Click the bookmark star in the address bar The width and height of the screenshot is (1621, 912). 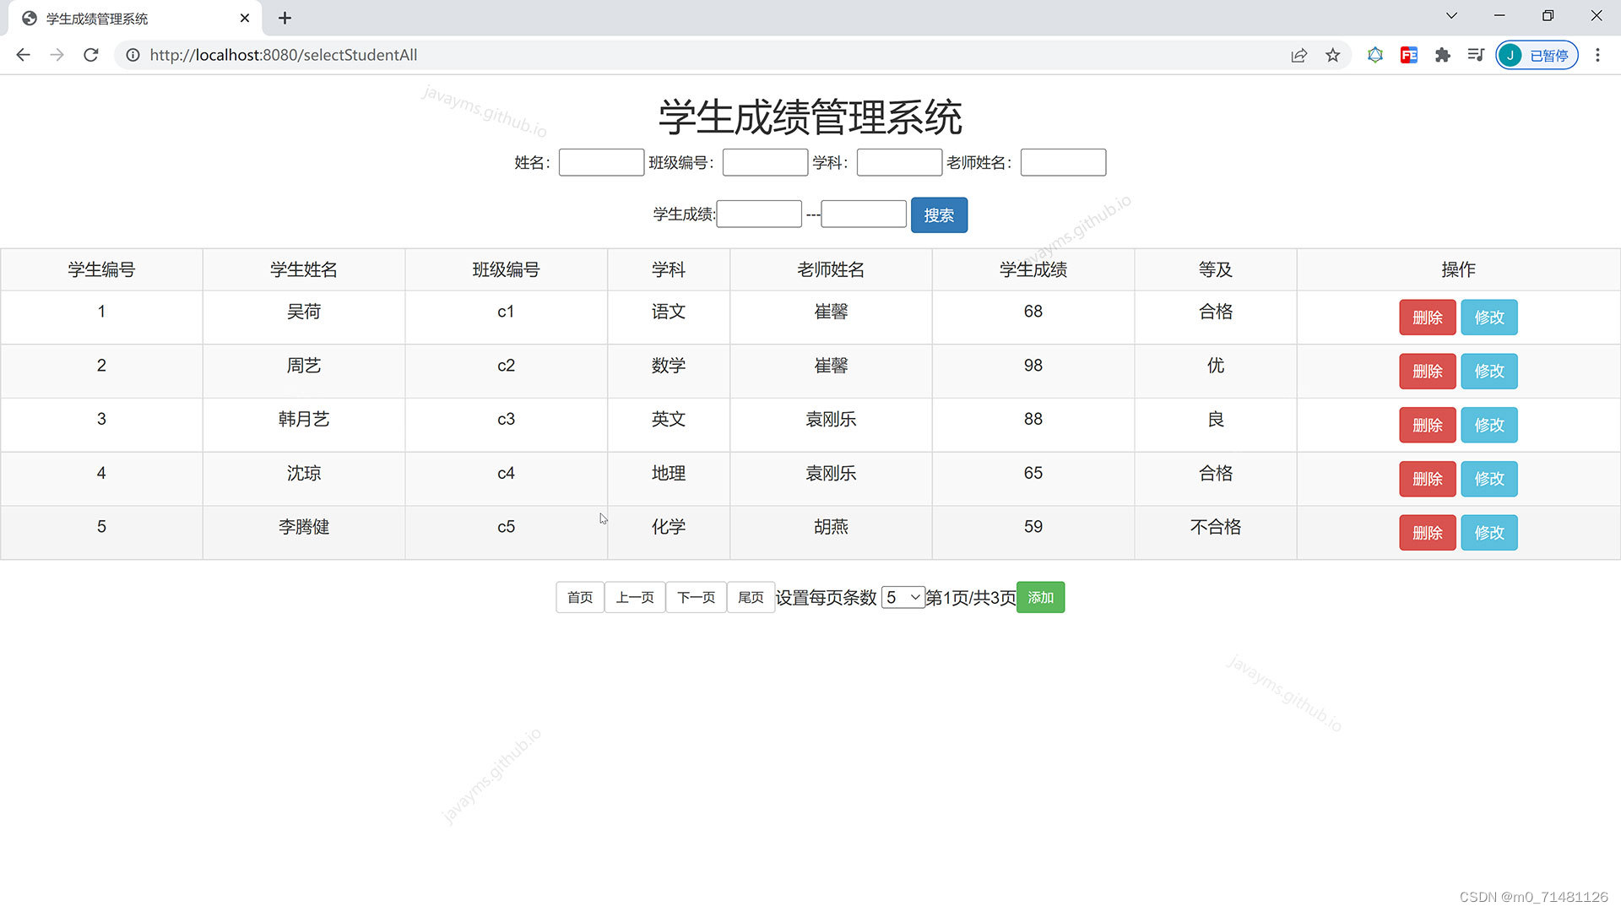coord(1332,55)
